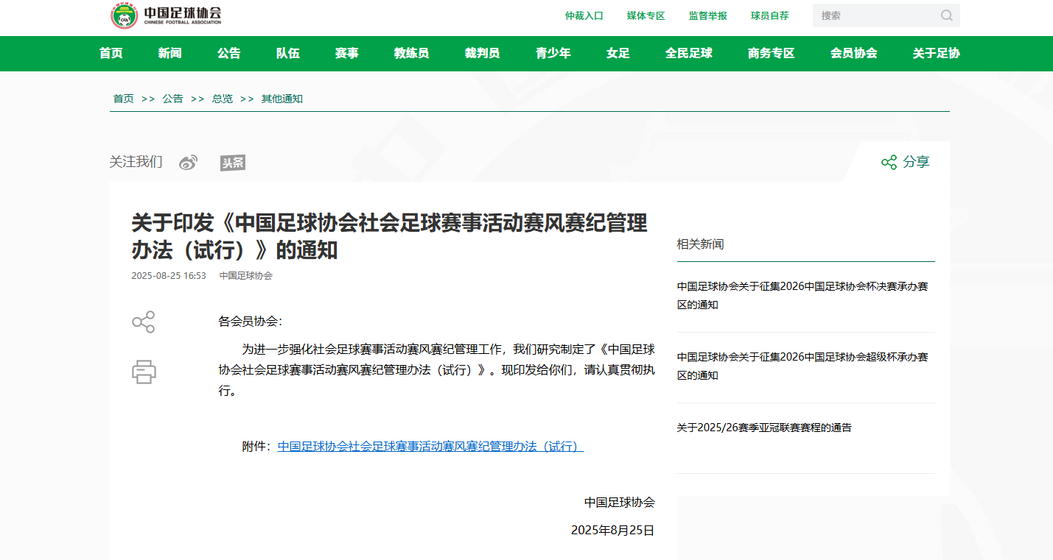Open related news about 2026 超级杯承办赛区

[x=802, y=366]
